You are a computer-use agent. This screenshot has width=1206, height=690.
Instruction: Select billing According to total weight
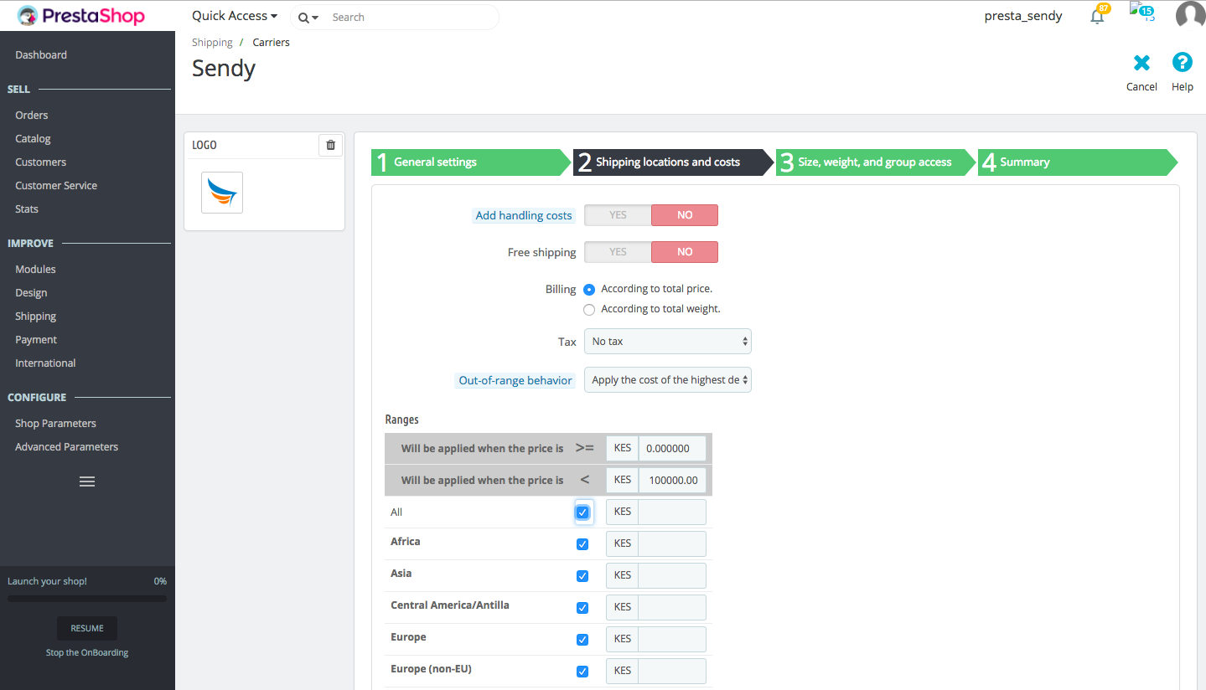pos(589,310)
